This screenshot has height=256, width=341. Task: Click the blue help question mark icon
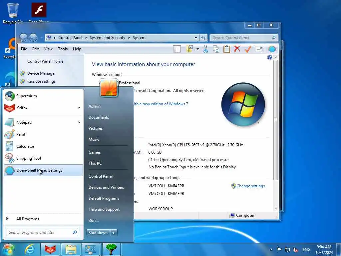270,57
